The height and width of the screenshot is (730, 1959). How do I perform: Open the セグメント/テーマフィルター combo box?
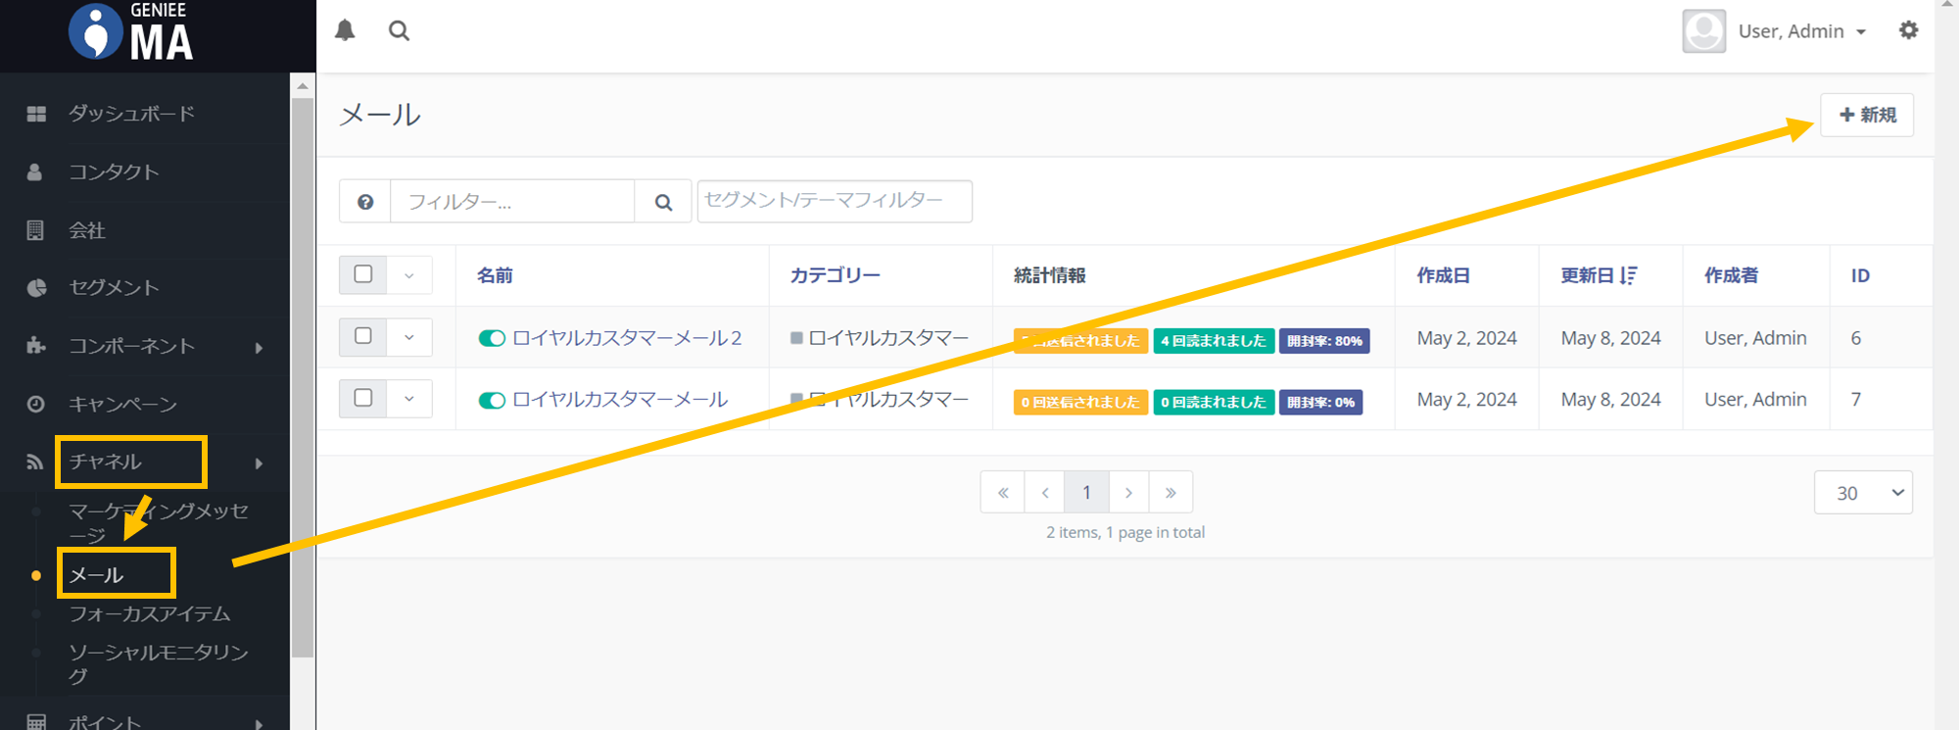[x=835, y=201]
